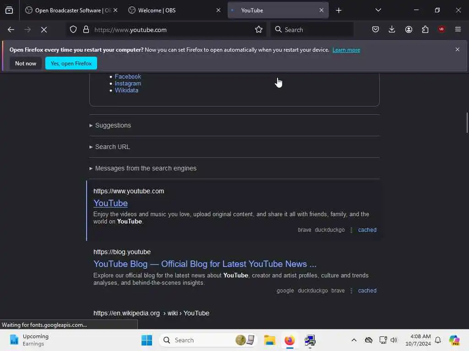Click the Firefox toolbar Search box
Screen dimensions: 469x351
[312, 30]
